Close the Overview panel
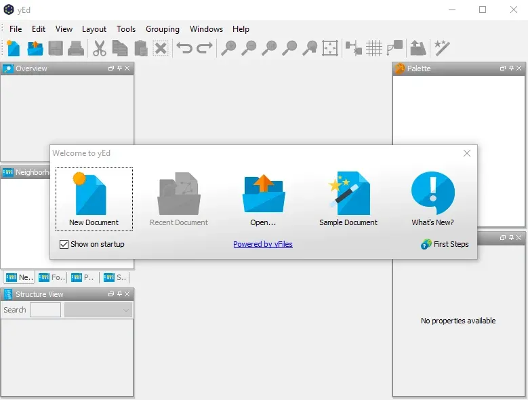 (x=127, y=68)
